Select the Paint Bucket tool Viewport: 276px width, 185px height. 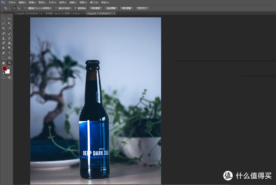point(9,43)
